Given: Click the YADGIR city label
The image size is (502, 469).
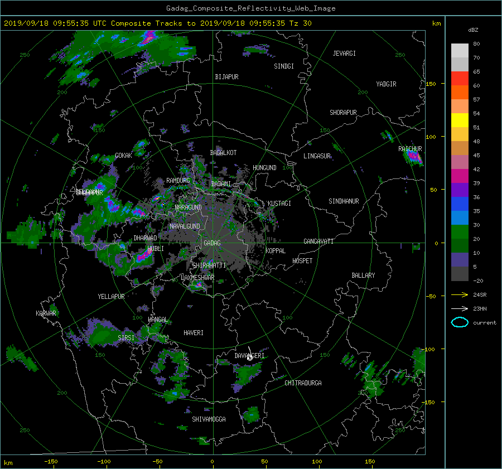Looking at the screenshot, I should 386,84.
